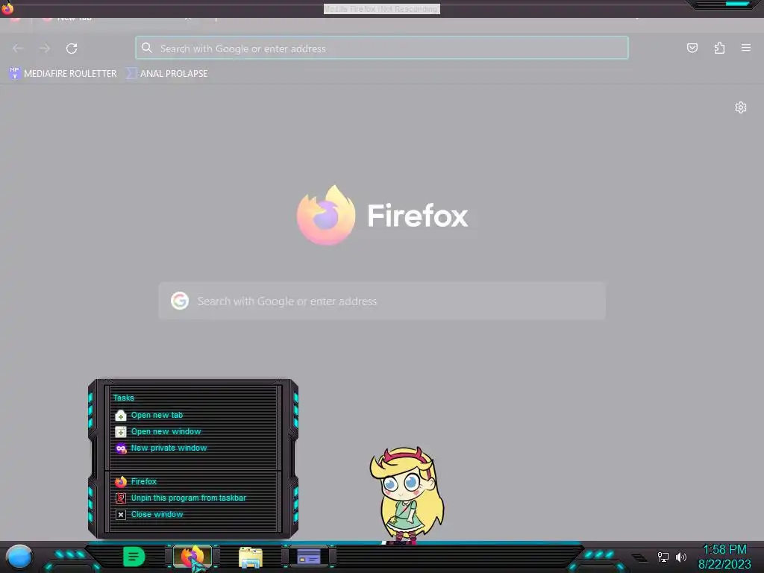This screenshot has height=573, width=764.
Task: Click the address bar magnifier icon
Action: 147,48
